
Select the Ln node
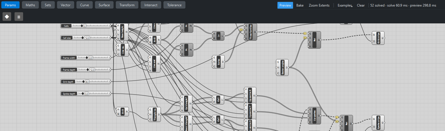218,36
